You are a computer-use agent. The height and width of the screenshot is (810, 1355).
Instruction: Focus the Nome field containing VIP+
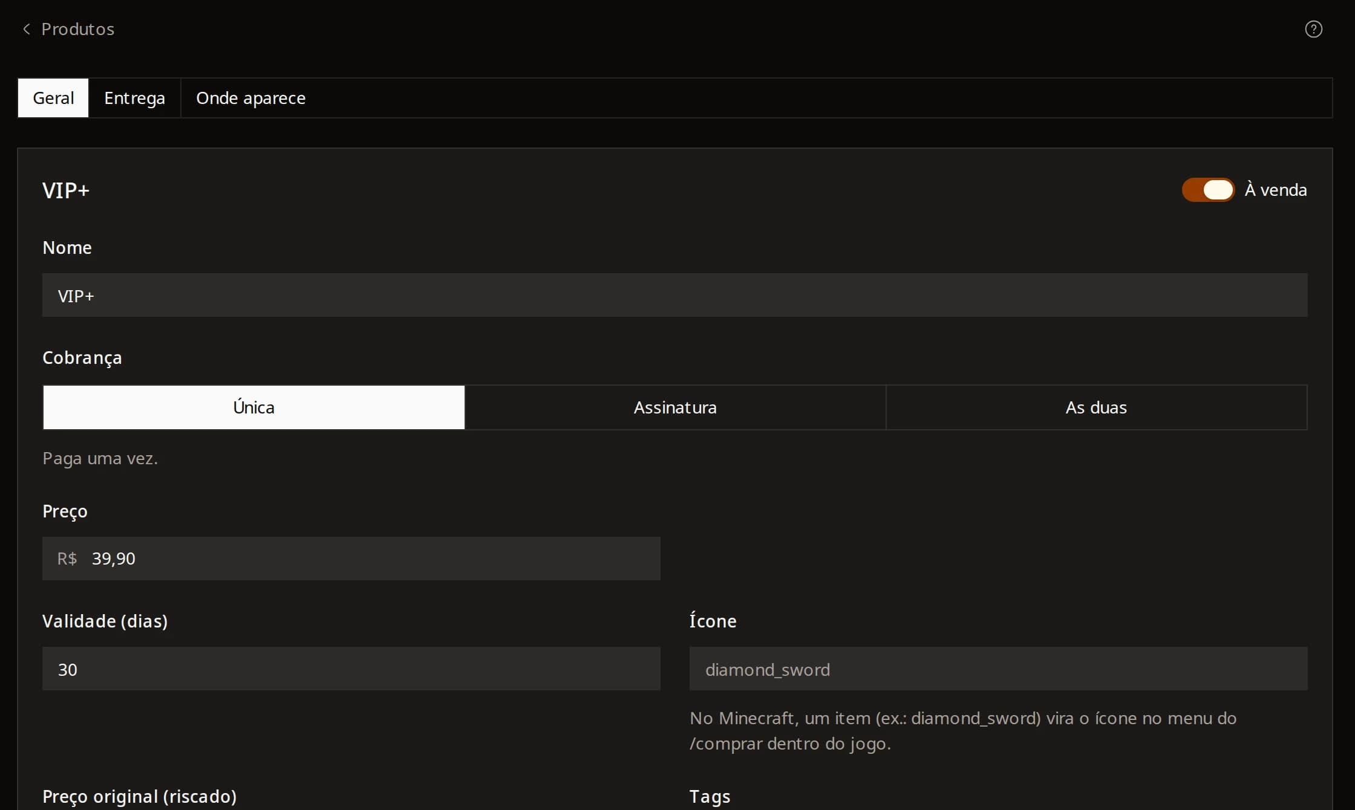point(675,295)
